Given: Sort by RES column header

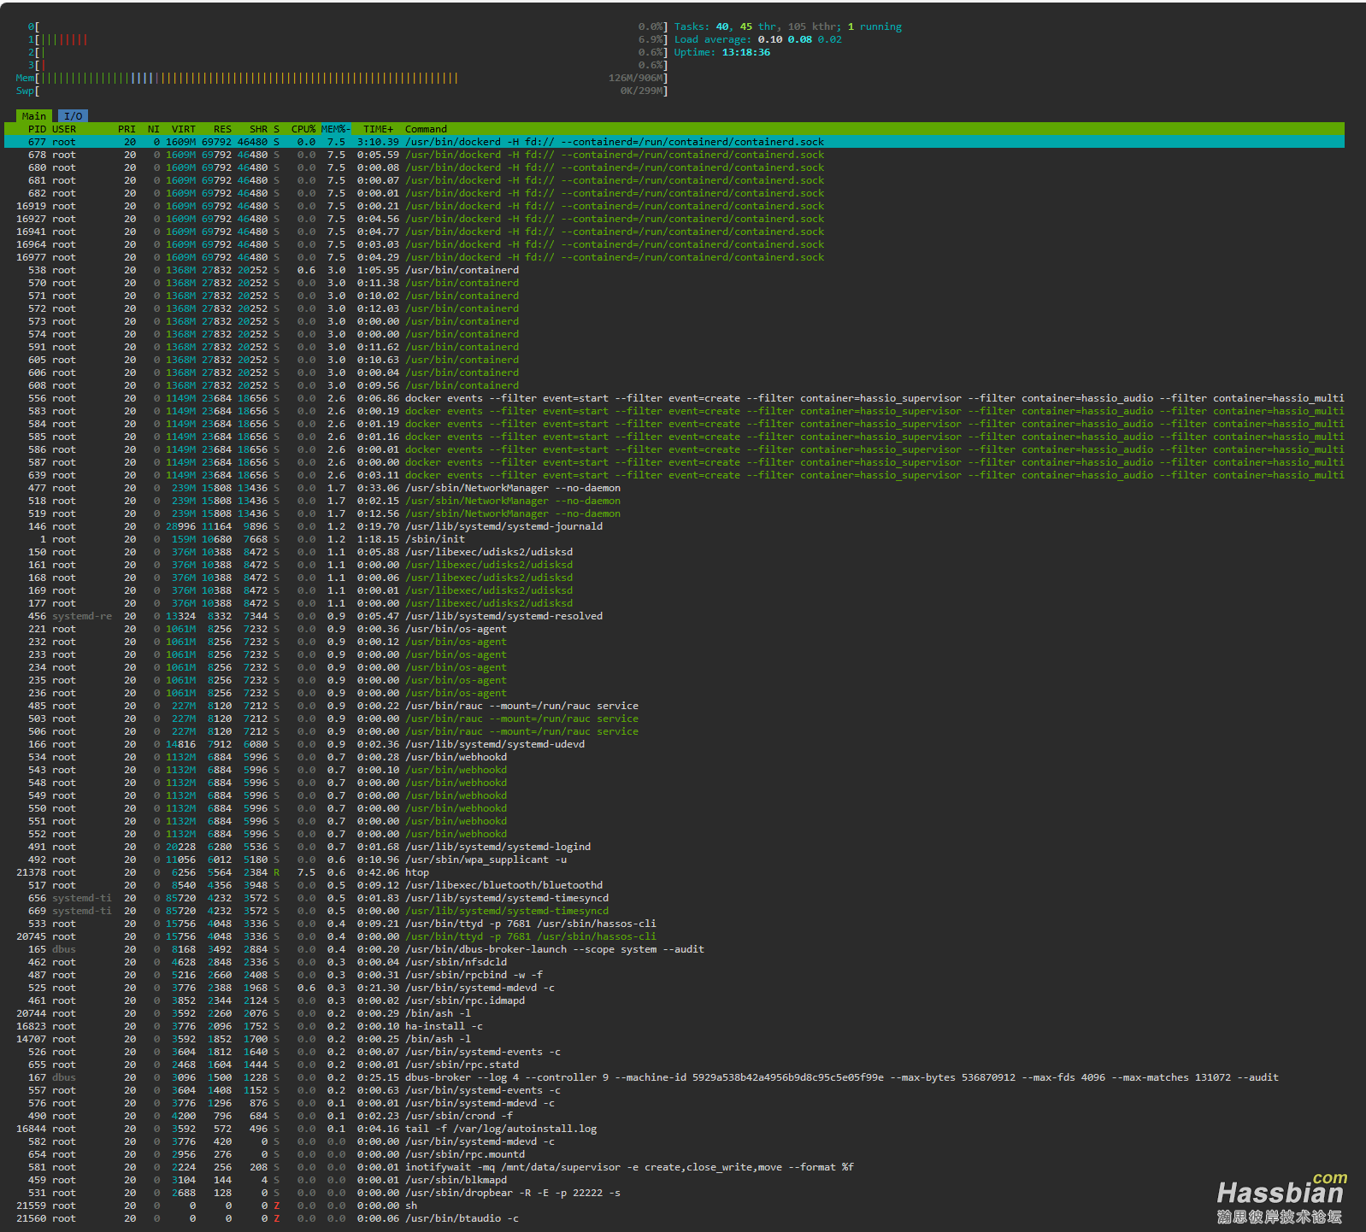Looking at the screenshot, I should (x=222, y=129).
